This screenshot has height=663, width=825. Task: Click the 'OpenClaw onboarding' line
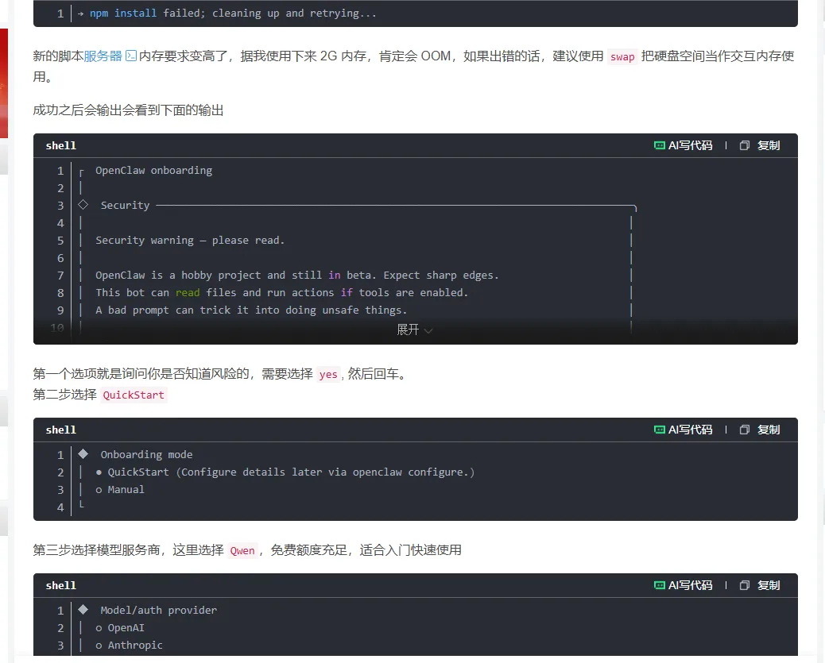[153, 171]
